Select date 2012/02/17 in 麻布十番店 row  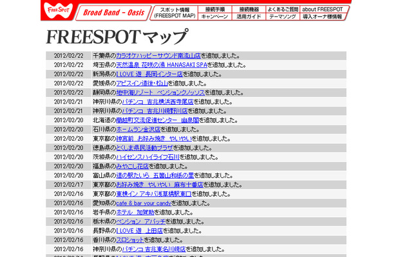pos(68,185)
